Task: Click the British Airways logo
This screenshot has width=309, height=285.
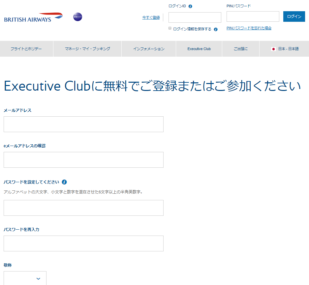Action: click(33, 17)
